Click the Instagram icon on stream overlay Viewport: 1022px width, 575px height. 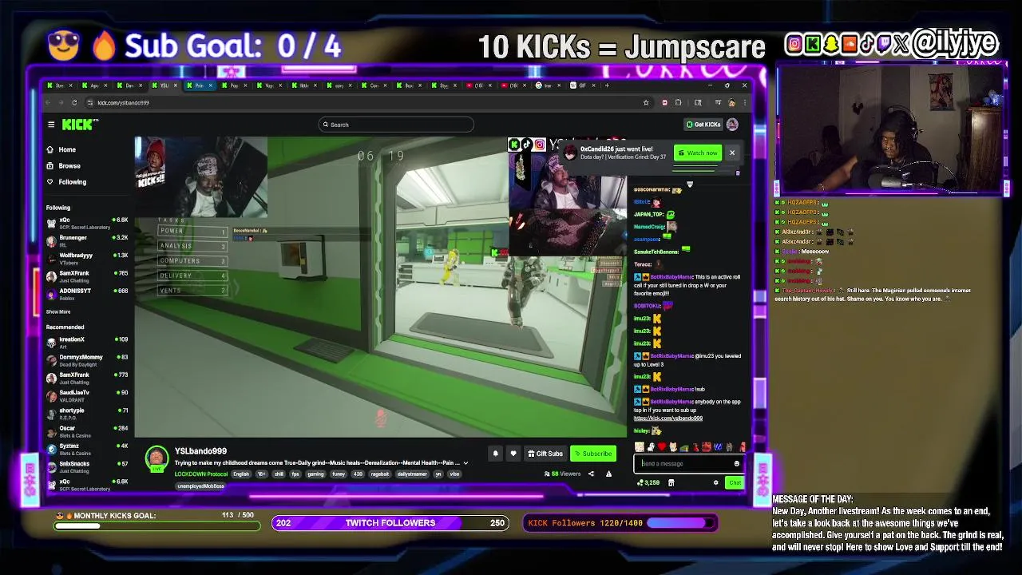click(540, 145)
